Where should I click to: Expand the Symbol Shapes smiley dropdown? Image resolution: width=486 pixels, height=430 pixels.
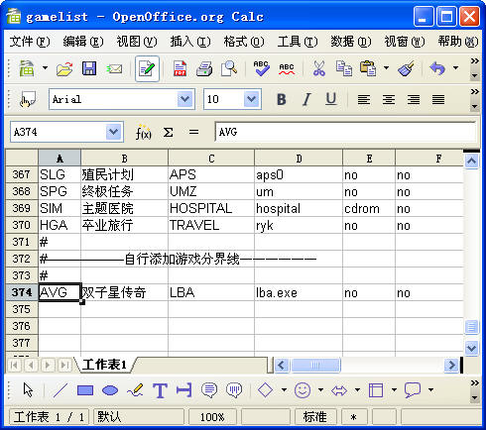pyautogui.click(x=320, y=390)
